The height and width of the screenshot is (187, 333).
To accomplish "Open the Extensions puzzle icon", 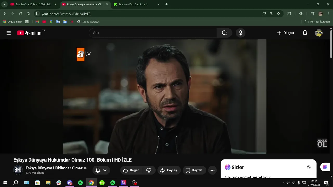I will pos(289,14).
